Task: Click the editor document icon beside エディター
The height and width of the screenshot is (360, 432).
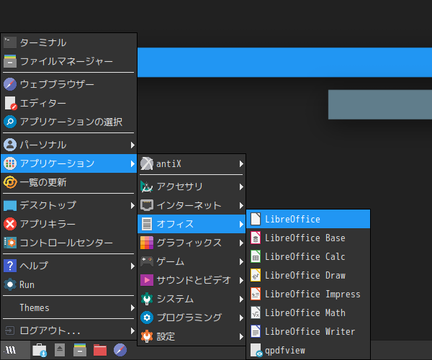Action: click(11, 103)
